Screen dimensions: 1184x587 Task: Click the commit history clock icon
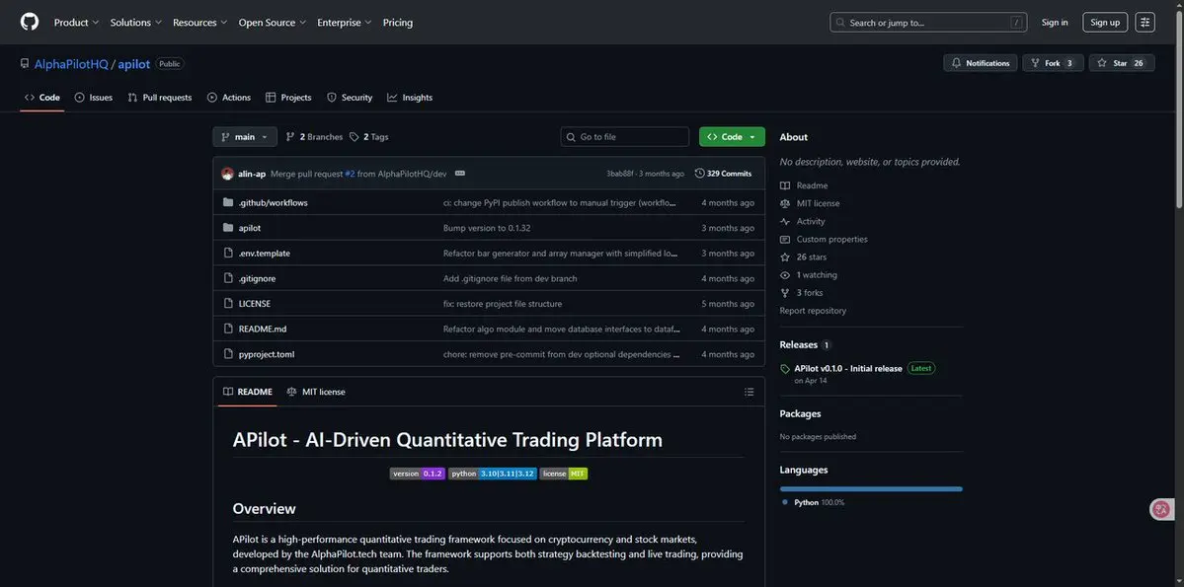click(700, 174)
